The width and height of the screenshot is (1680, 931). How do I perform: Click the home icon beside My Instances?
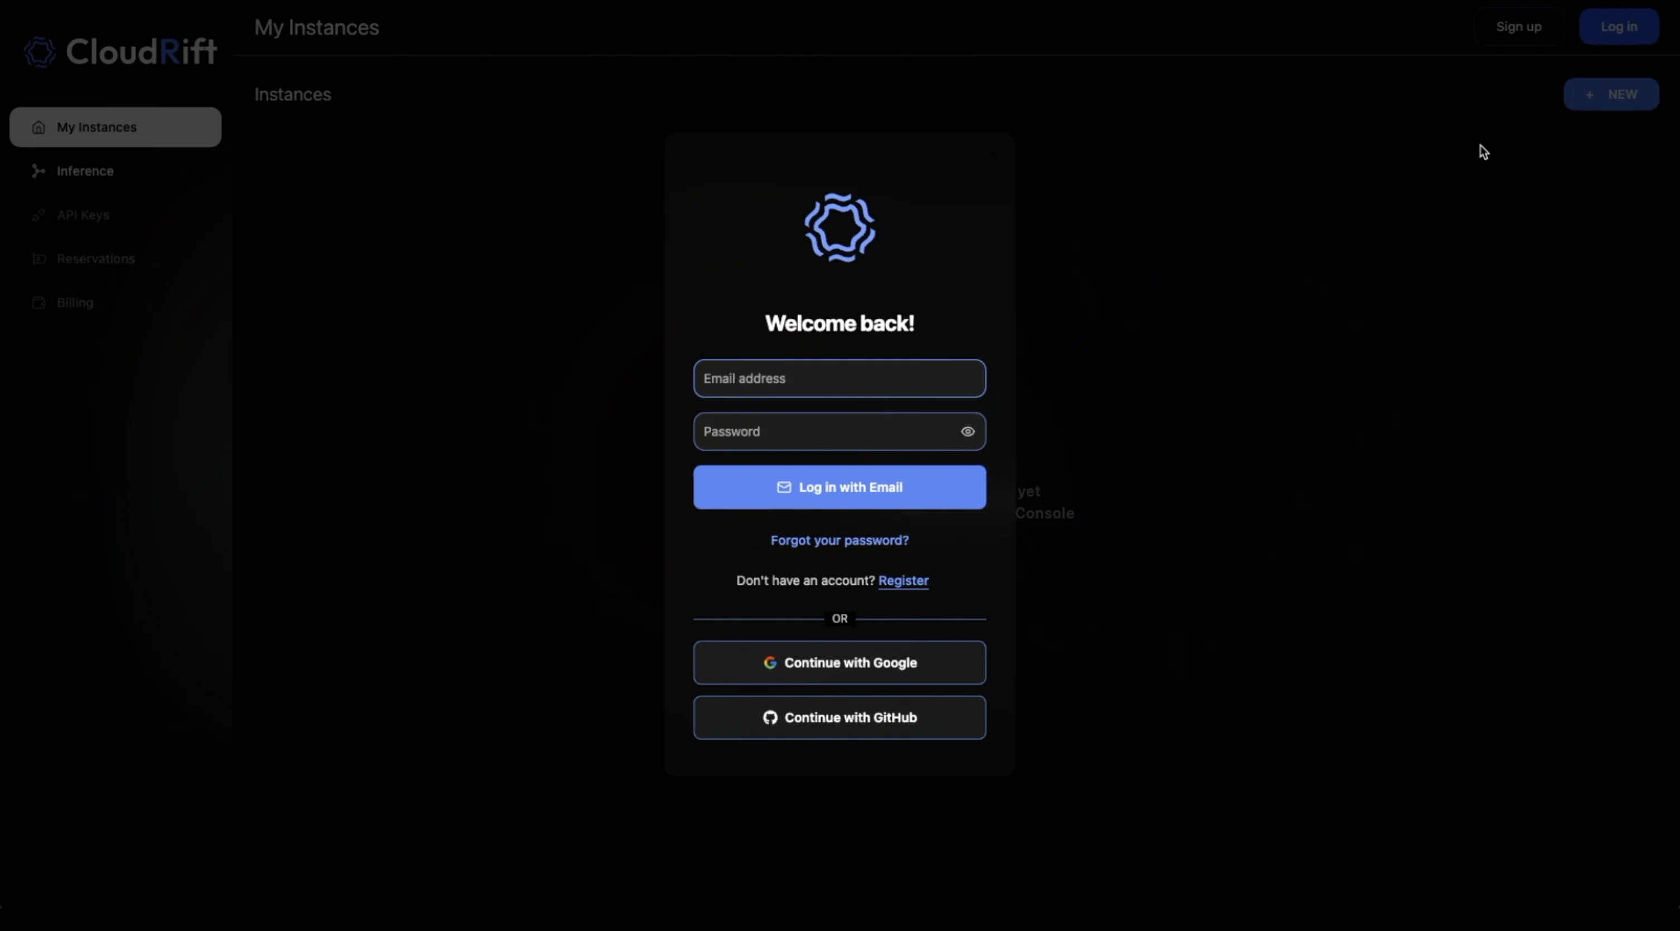(x=38, y=127)
